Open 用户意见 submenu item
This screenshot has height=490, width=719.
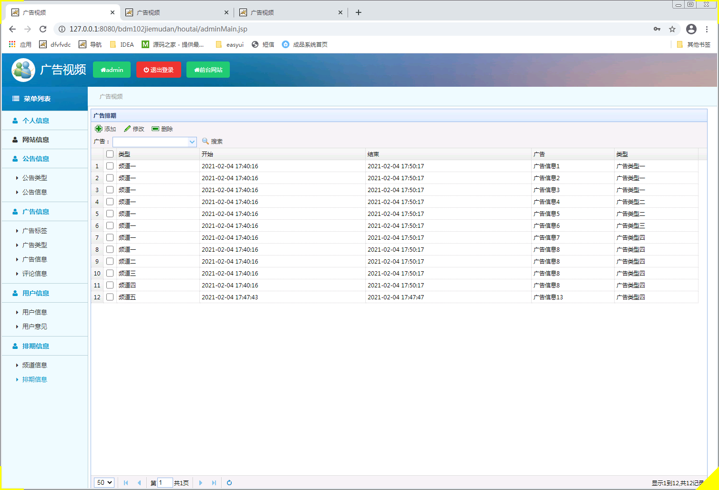[x=35, y=327]
